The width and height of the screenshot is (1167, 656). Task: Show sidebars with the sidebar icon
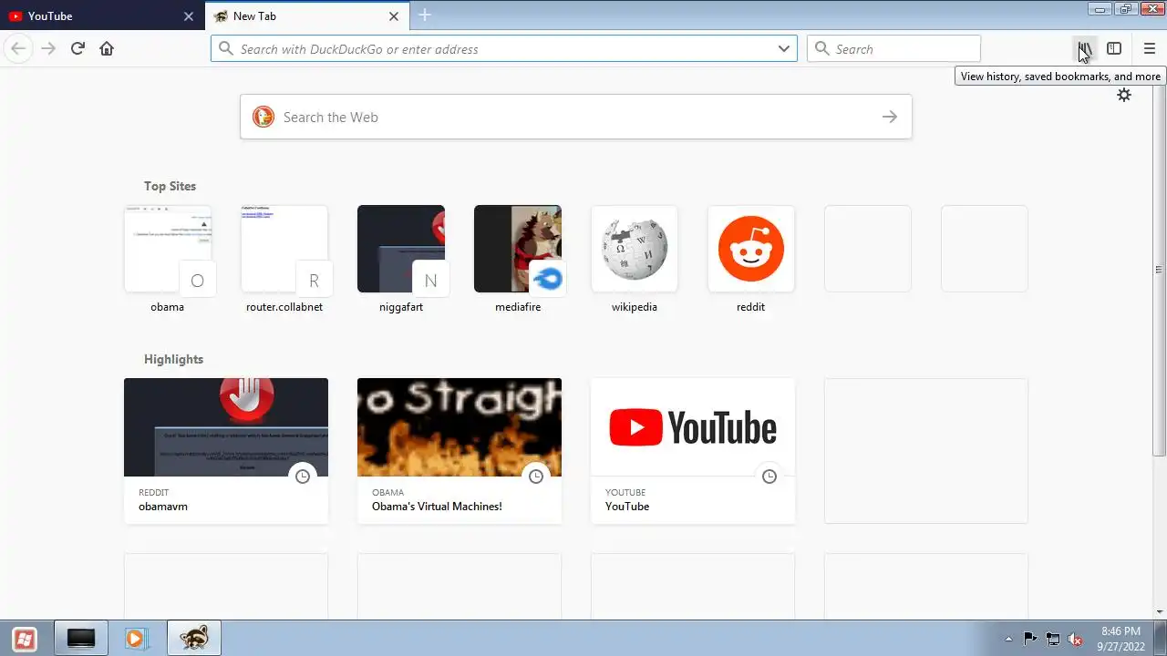pos(1114,48)
